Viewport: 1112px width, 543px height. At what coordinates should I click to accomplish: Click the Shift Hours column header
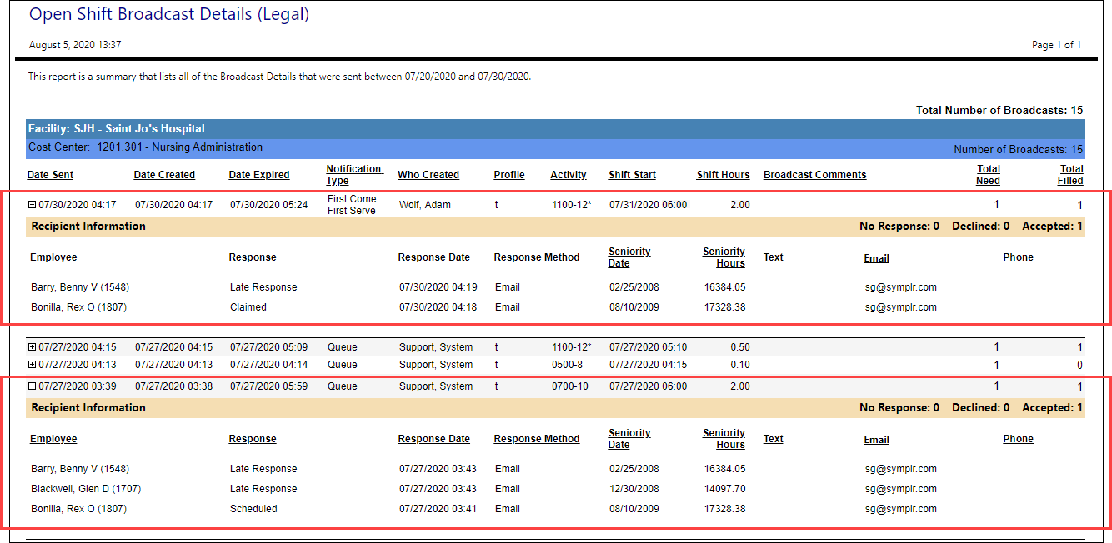pos(723,175)
